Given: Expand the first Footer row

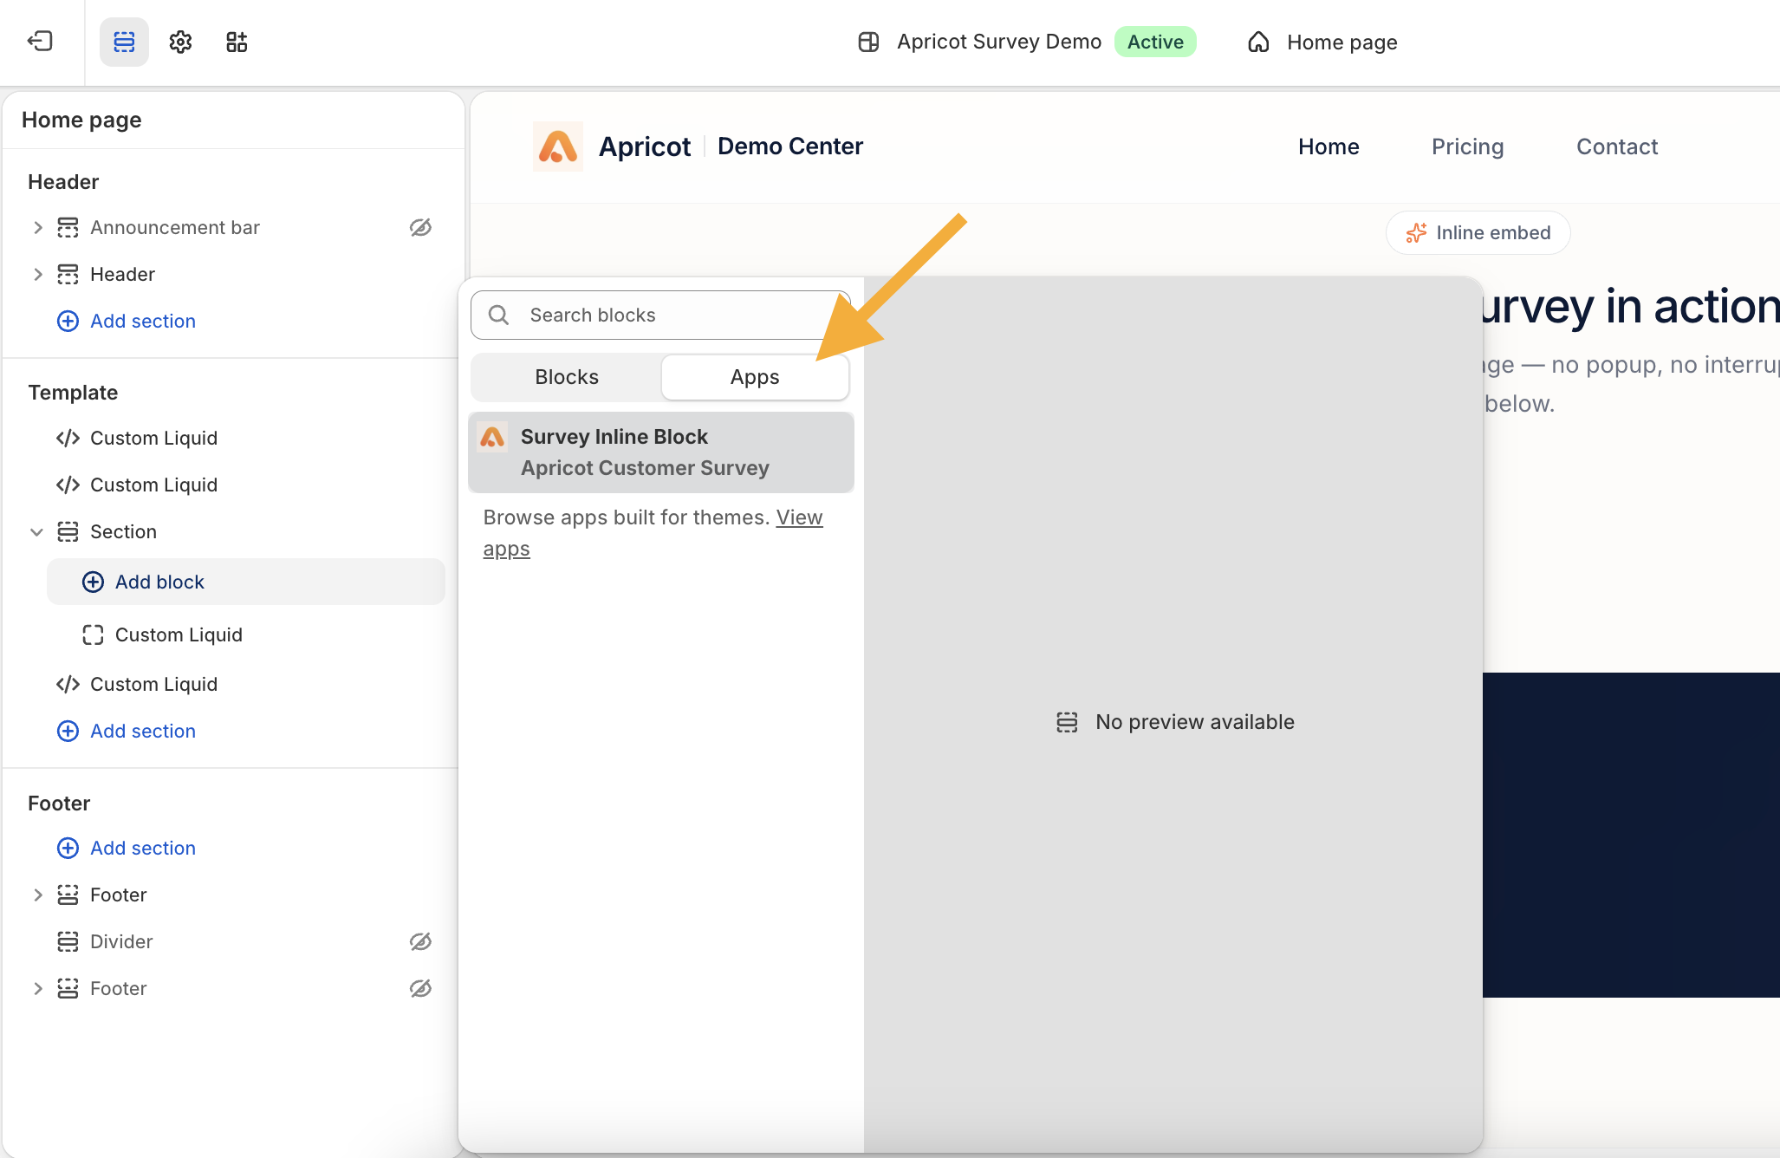Looking at the screenshot, I should tap(37, 895).
